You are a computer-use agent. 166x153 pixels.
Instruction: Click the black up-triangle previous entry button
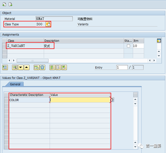click(x=27, y=67)
